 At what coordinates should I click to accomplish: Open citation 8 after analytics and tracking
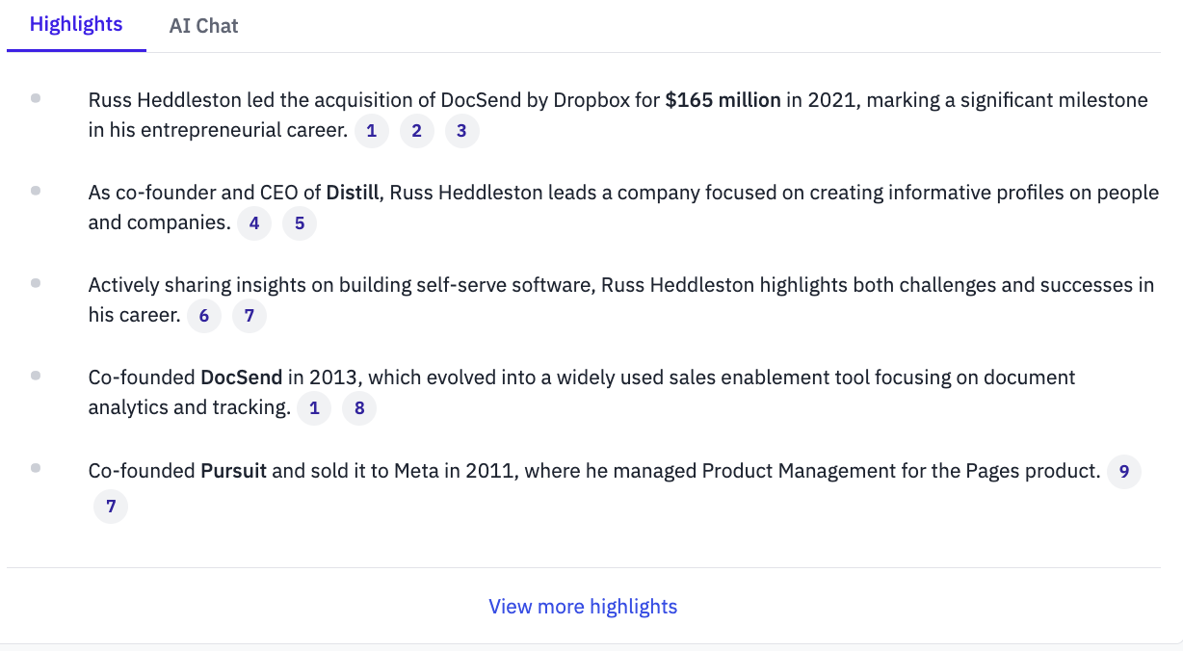point(359,408)
